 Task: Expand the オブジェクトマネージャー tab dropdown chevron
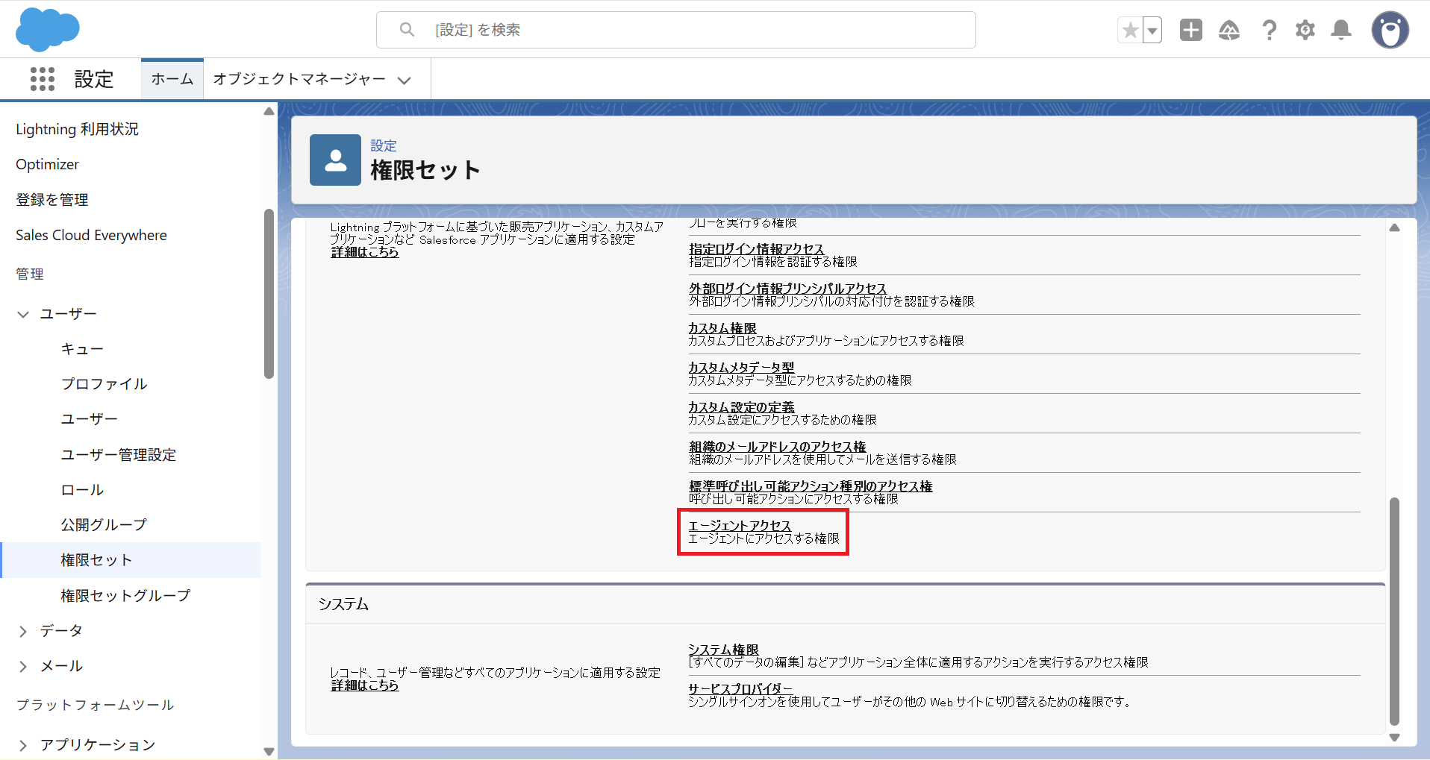point(405,80)
